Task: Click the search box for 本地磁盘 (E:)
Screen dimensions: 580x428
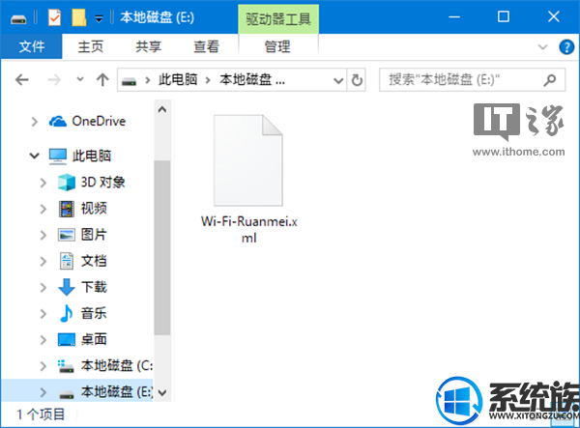Action: click(x=472, y=79)
